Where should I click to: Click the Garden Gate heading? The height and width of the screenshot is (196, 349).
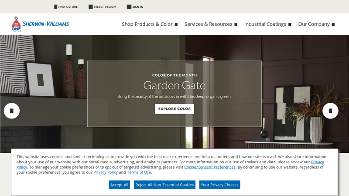coord(174,85)
